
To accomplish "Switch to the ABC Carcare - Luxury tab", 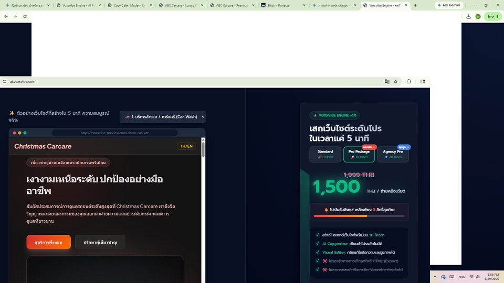I will pyautogui.click(x=181, y=5).
